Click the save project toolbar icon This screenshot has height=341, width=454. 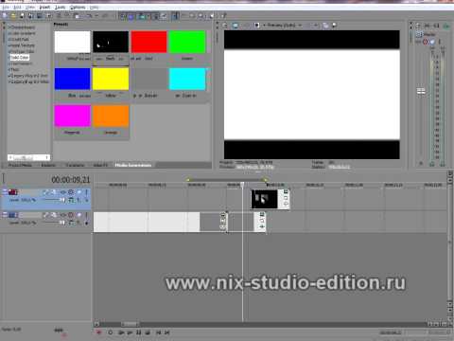tap(22, 15)
